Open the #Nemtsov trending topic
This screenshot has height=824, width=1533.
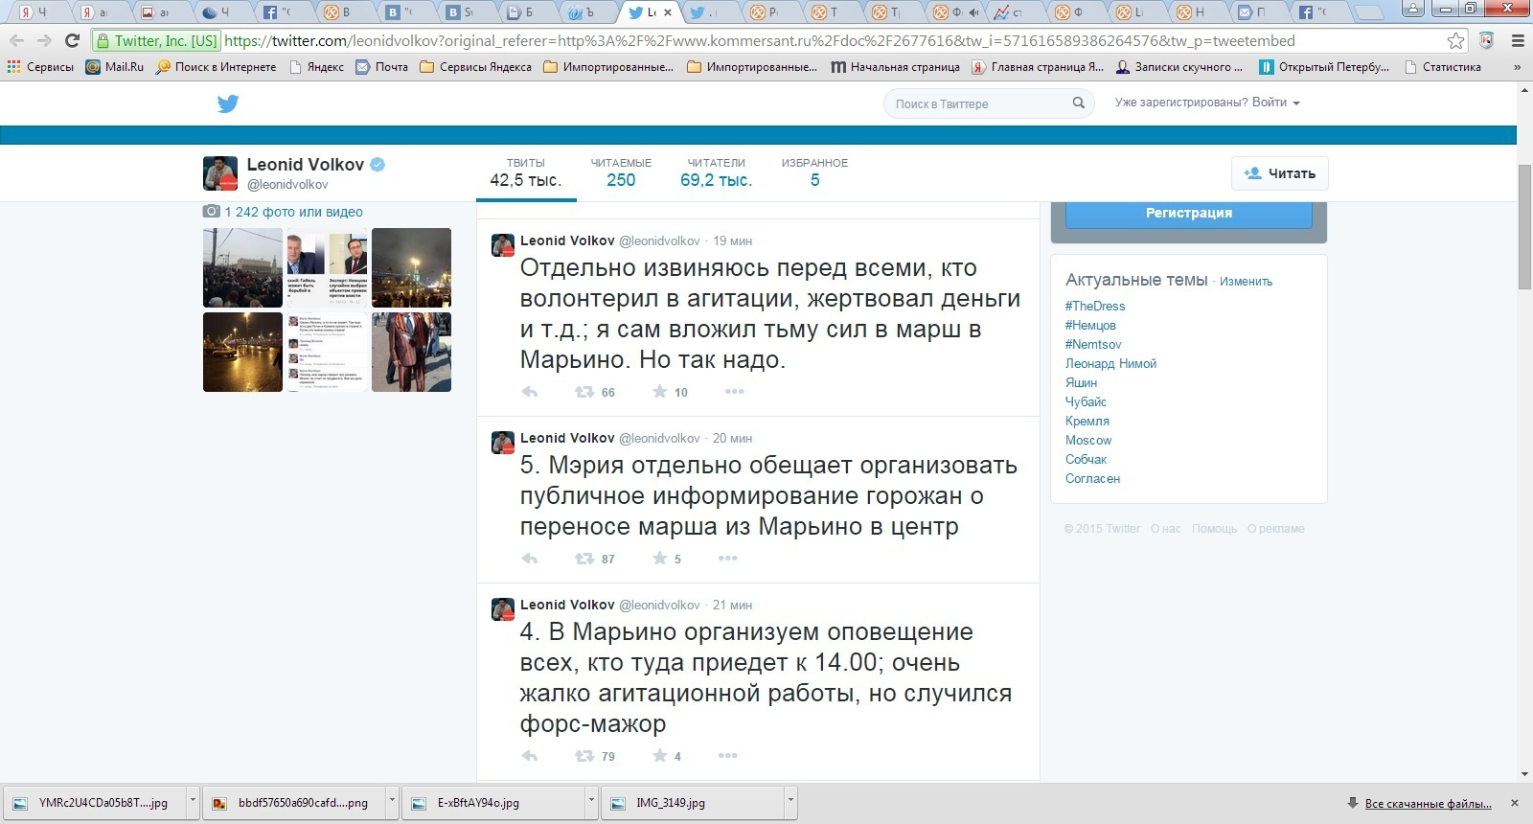[x=1093, y=344]
